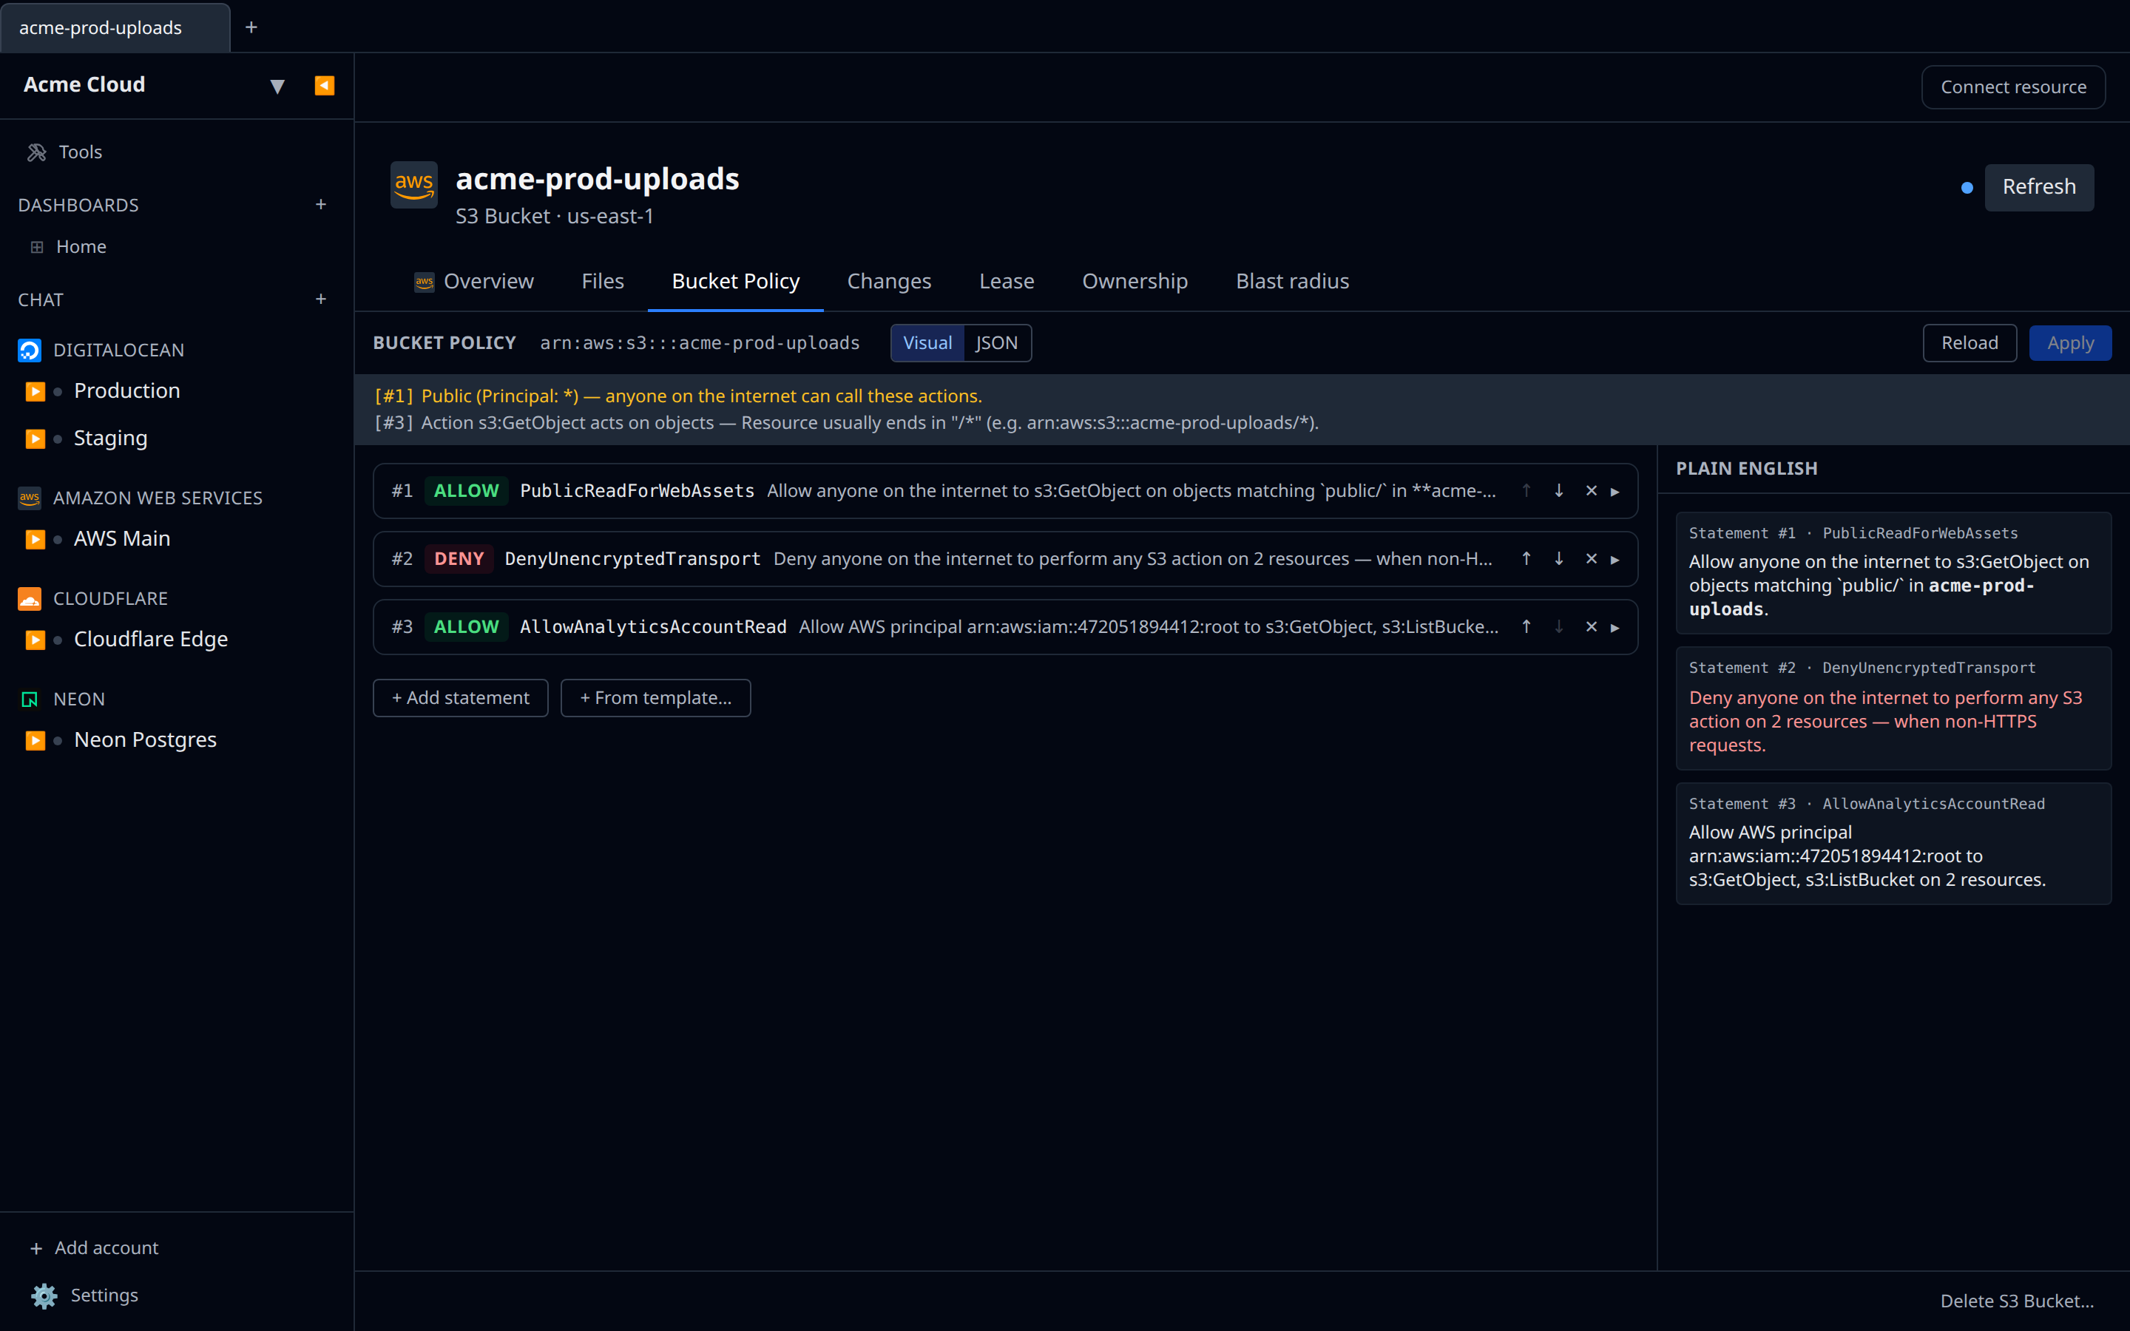Click Add account at sidebar bottom
The height and width of the screenshot is (1331, 2130).
pyautogui.click(x=94, y=1247)
